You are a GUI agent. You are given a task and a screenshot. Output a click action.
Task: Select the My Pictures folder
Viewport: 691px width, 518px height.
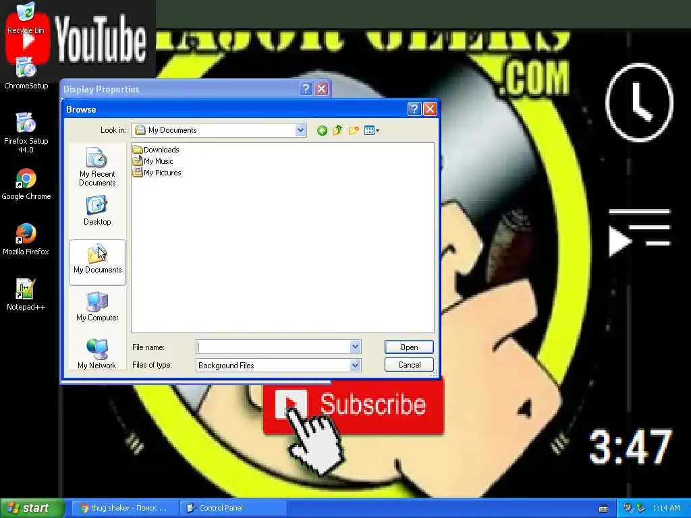click(157, 173)
